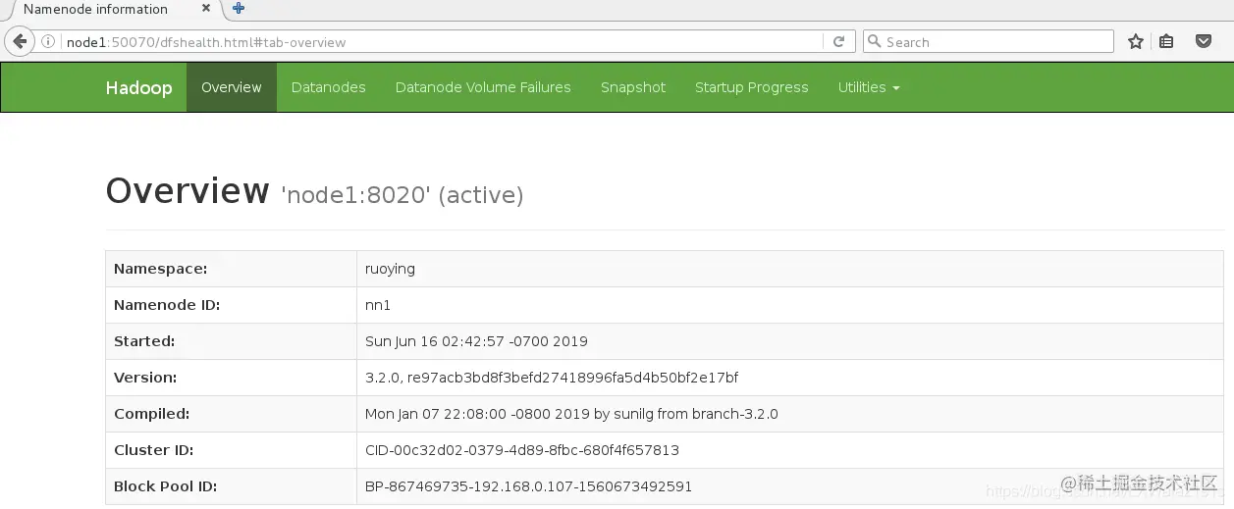Image resolution: width=1234 pixels, height=509 pixels.
Task: Close the Namenode information tab
Action: click(206, 9)
